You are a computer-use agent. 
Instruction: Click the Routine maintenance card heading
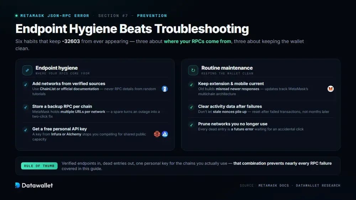tap(227, 68)
